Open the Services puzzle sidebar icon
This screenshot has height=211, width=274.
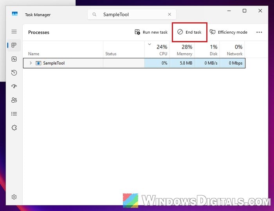14,128
